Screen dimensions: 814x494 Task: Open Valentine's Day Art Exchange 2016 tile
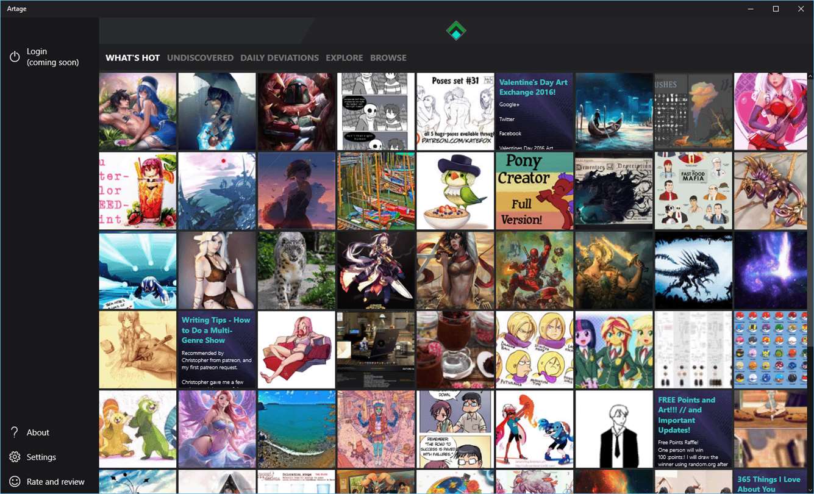(535, 112)
